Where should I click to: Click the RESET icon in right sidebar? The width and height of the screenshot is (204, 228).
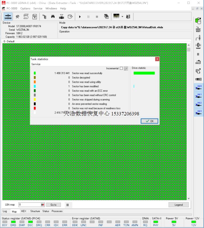pos(198,29)
